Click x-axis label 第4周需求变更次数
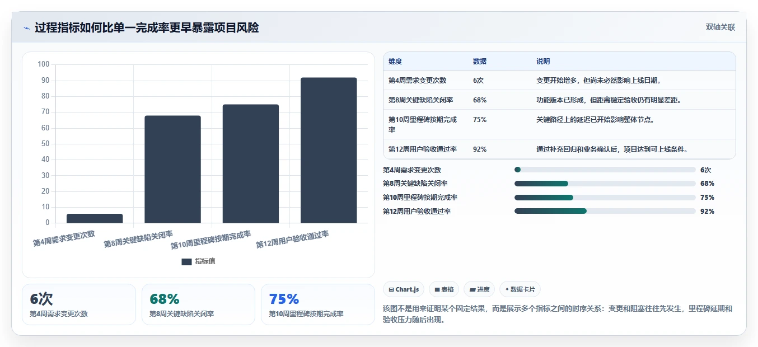The height and width of the screenshot is (347, 758). pos(64,238)
